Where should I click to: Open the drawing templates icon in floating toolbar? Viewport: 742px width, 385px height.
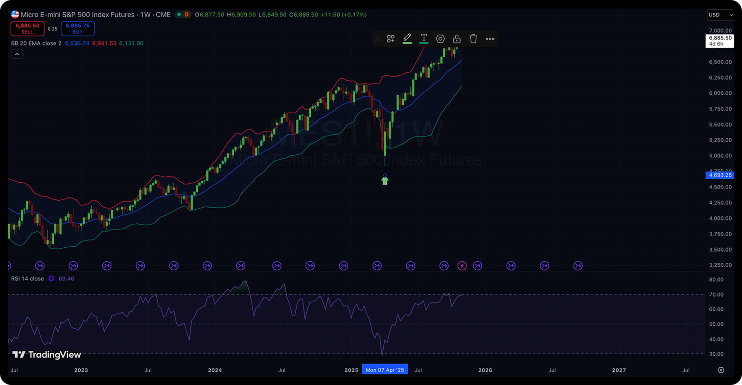(x=391, y=39)
